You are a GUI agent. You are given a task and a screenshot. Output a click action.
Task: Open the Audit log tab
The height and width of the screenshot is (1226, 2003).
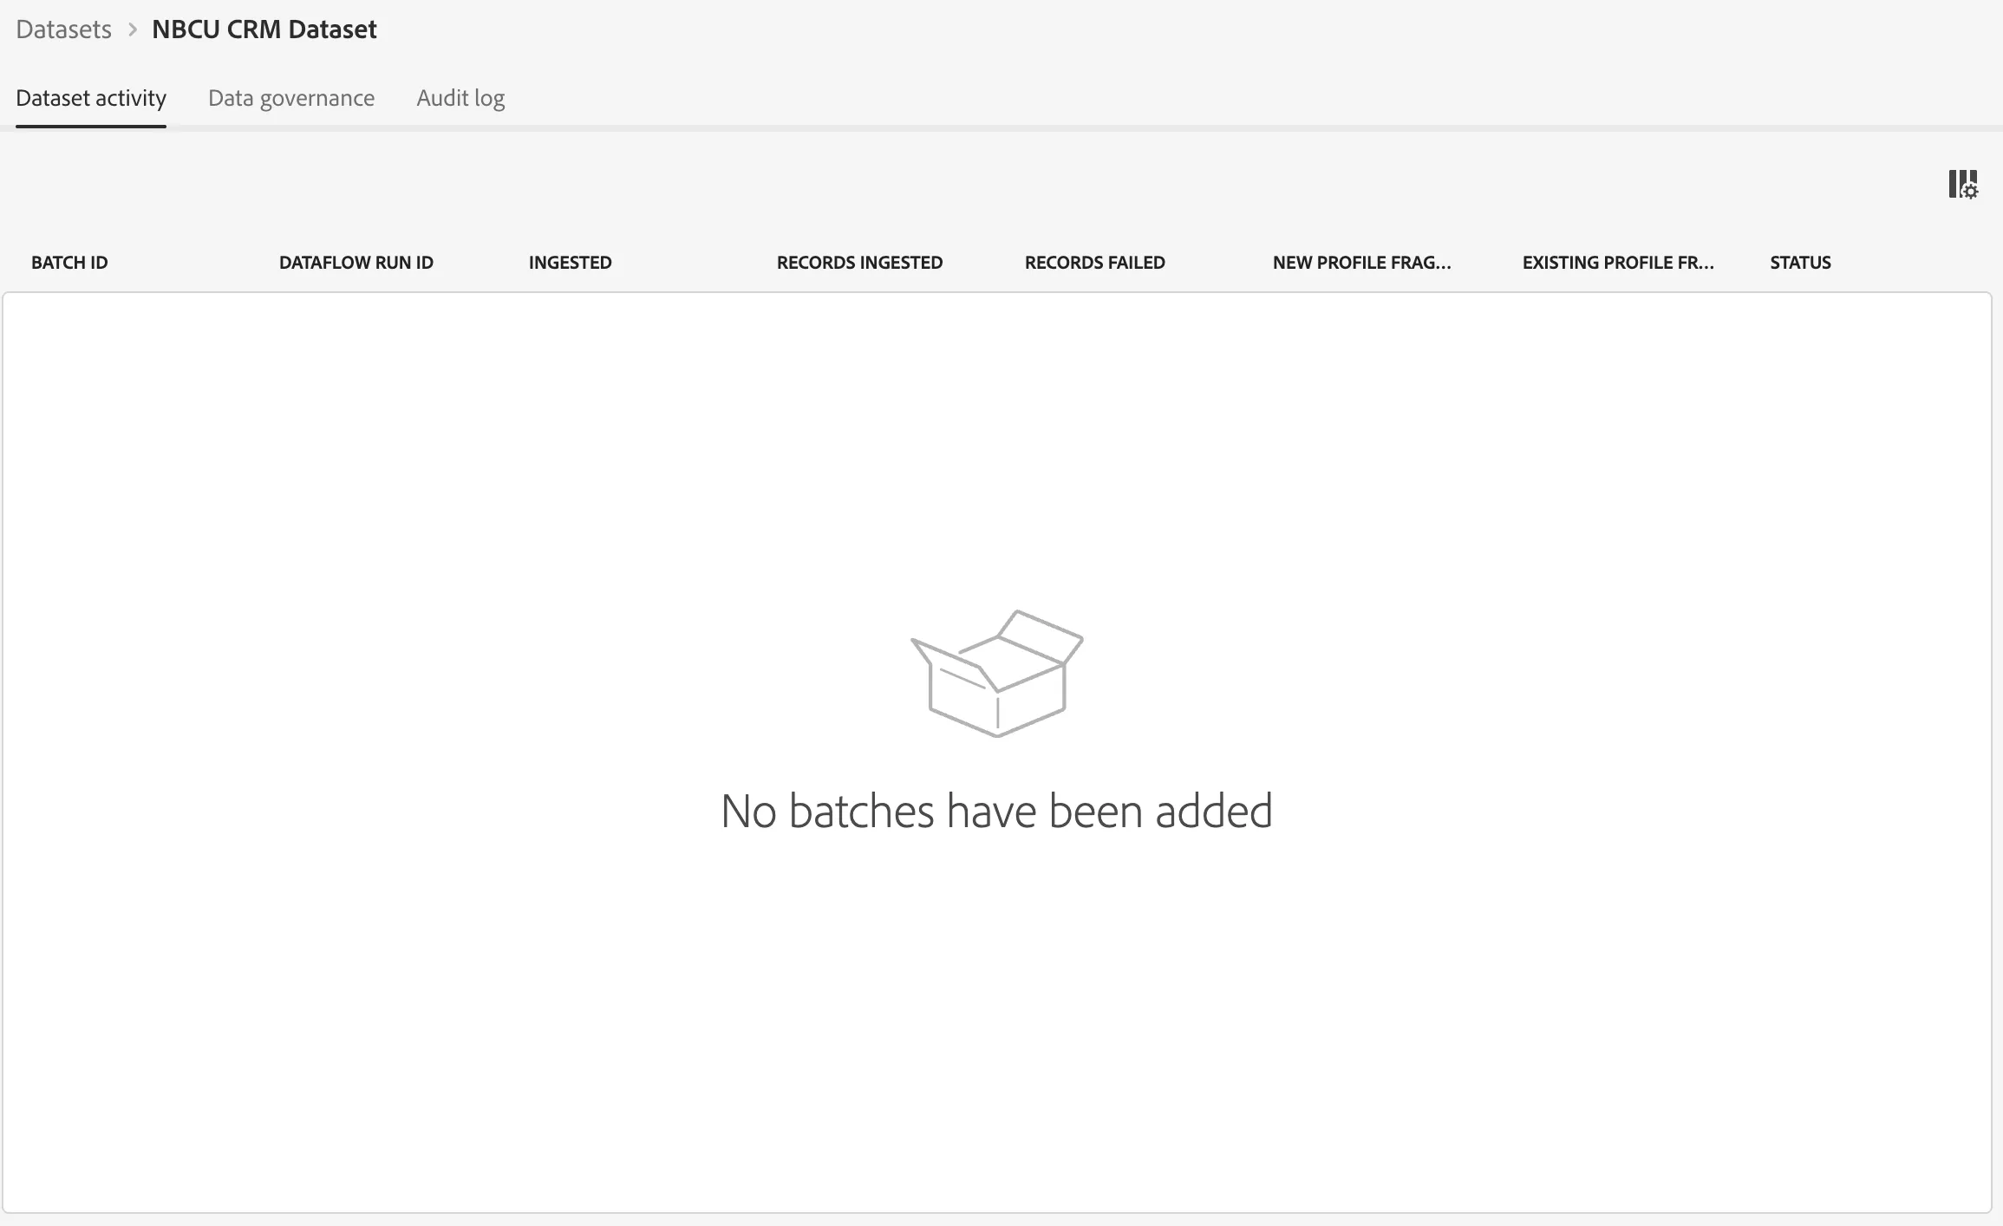(460, 98)
